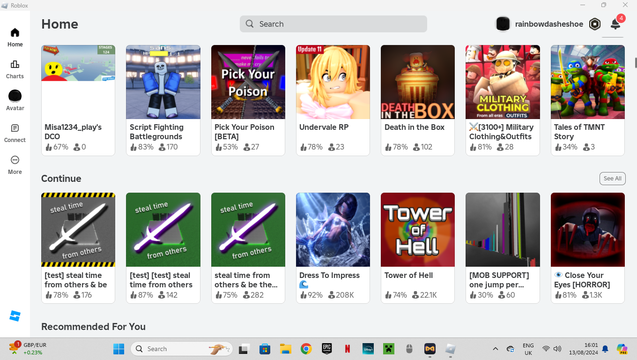This screenshot has height=360, width=637.
Task: Open the Charts sidebar icon
Action: click(15, 69)
